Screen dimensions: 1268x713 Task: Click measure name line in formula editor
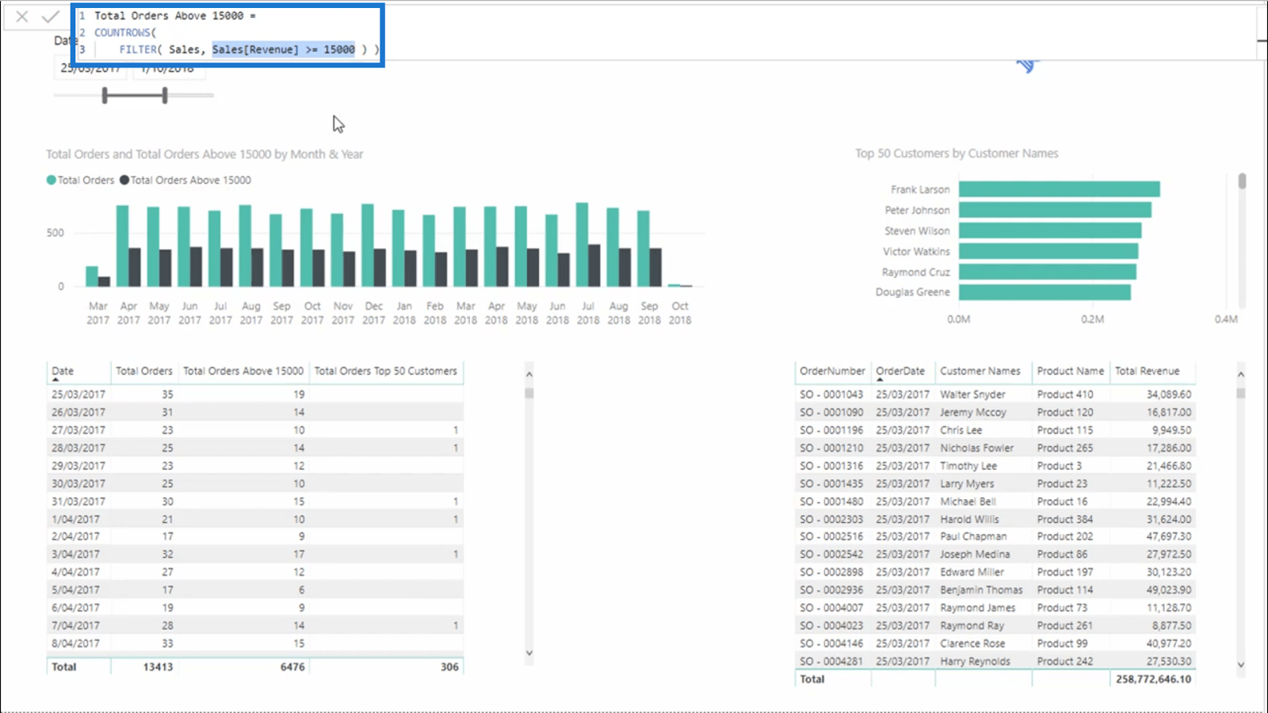pyautogui.click(x=175, y=16)
